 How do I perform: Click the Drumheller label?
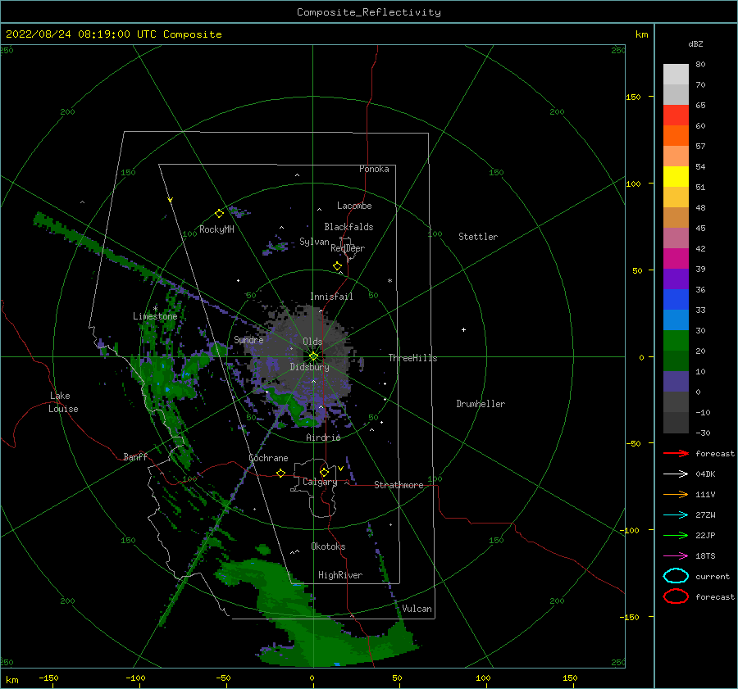coord(481,404)
